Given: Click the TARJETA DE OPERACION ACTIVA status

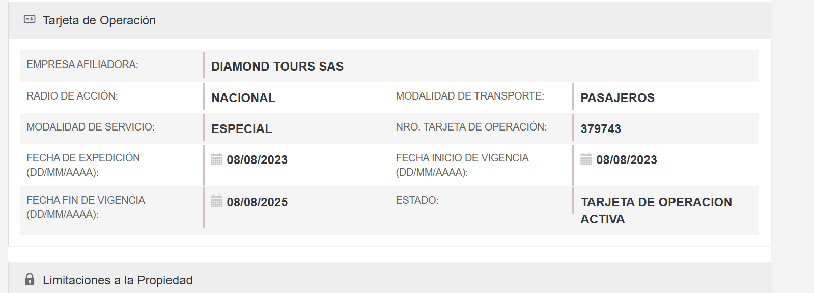Looking at the screenshot, I should (x=656, y=210).
